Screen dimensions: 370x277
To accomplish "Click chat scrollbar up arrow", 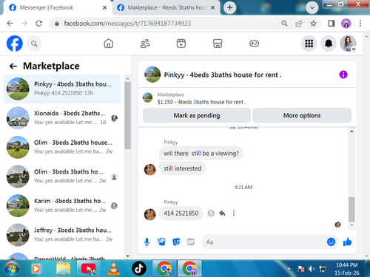I will (x=351, y=131).
